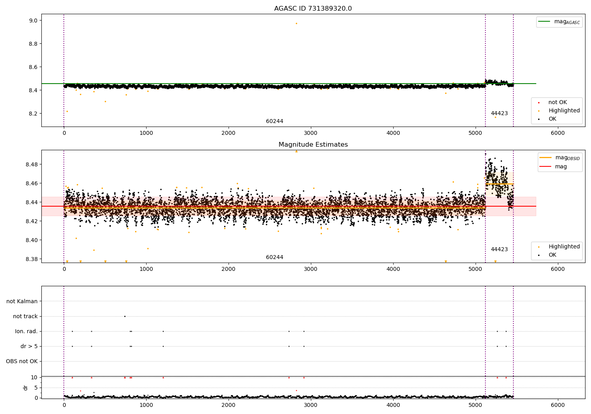Click the 'not Kalman' axis label

pyautogui.click(x=22, y=301)
